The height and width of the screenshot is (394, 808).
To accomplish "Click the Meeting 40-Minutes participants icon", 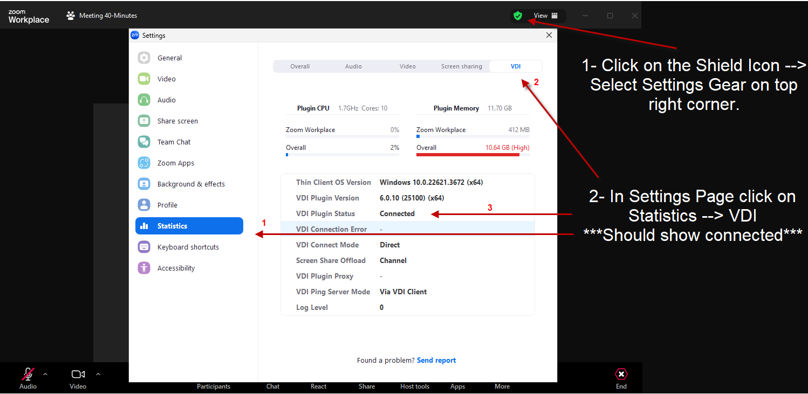I will 71,16.
